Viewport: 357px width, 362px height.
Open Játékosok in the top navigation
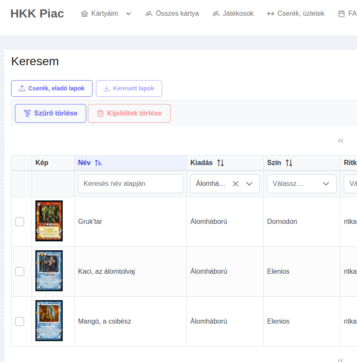[x=233, y=14]
